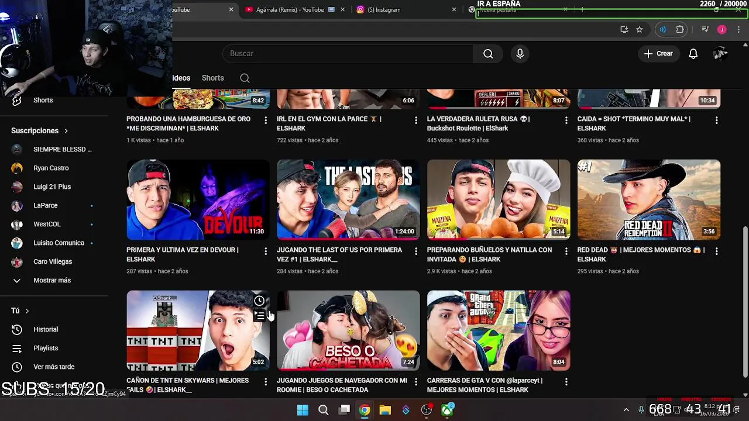
Task: Open options for CARRERAS DE GTA V video
Action: click(566, 382)
